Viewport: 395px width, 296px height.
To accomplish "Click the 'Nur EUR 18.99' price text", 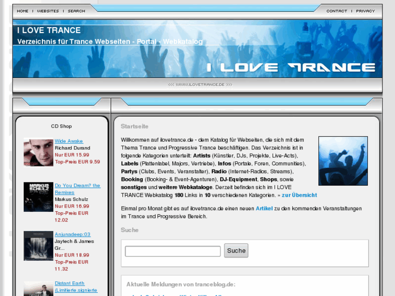I will 72,255.
